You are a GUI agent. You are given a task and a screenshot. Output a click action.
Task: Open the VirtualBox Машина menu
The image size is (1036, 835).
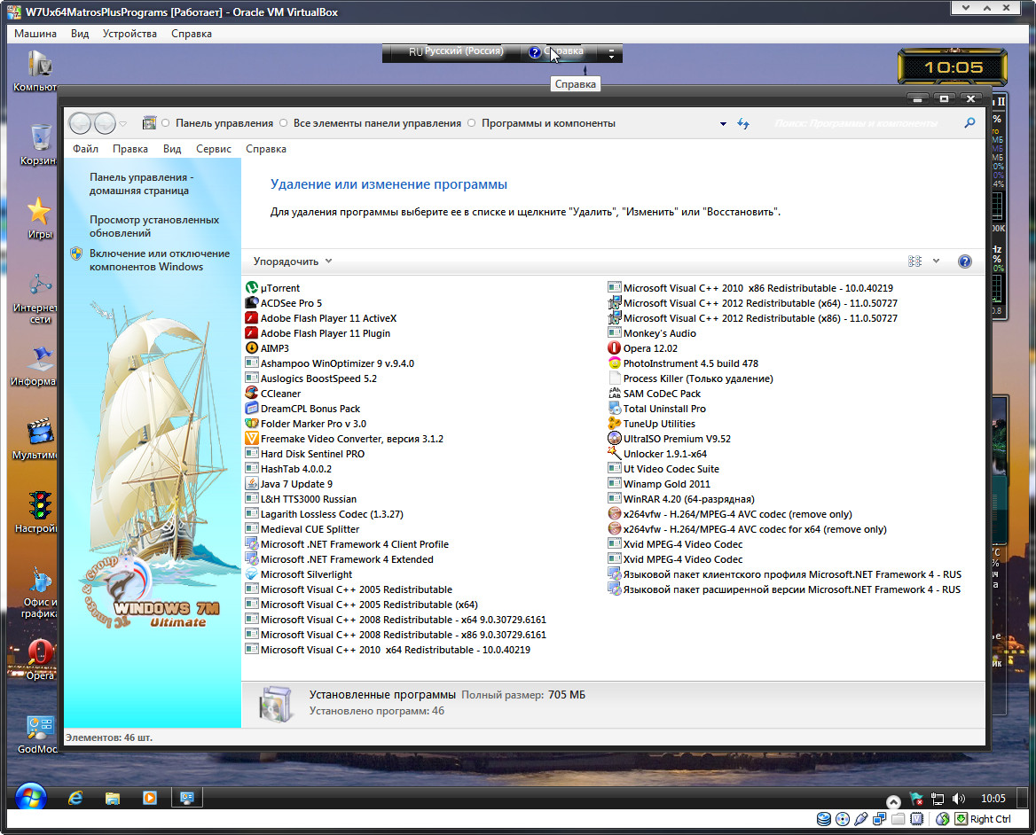tap(35, 34)
